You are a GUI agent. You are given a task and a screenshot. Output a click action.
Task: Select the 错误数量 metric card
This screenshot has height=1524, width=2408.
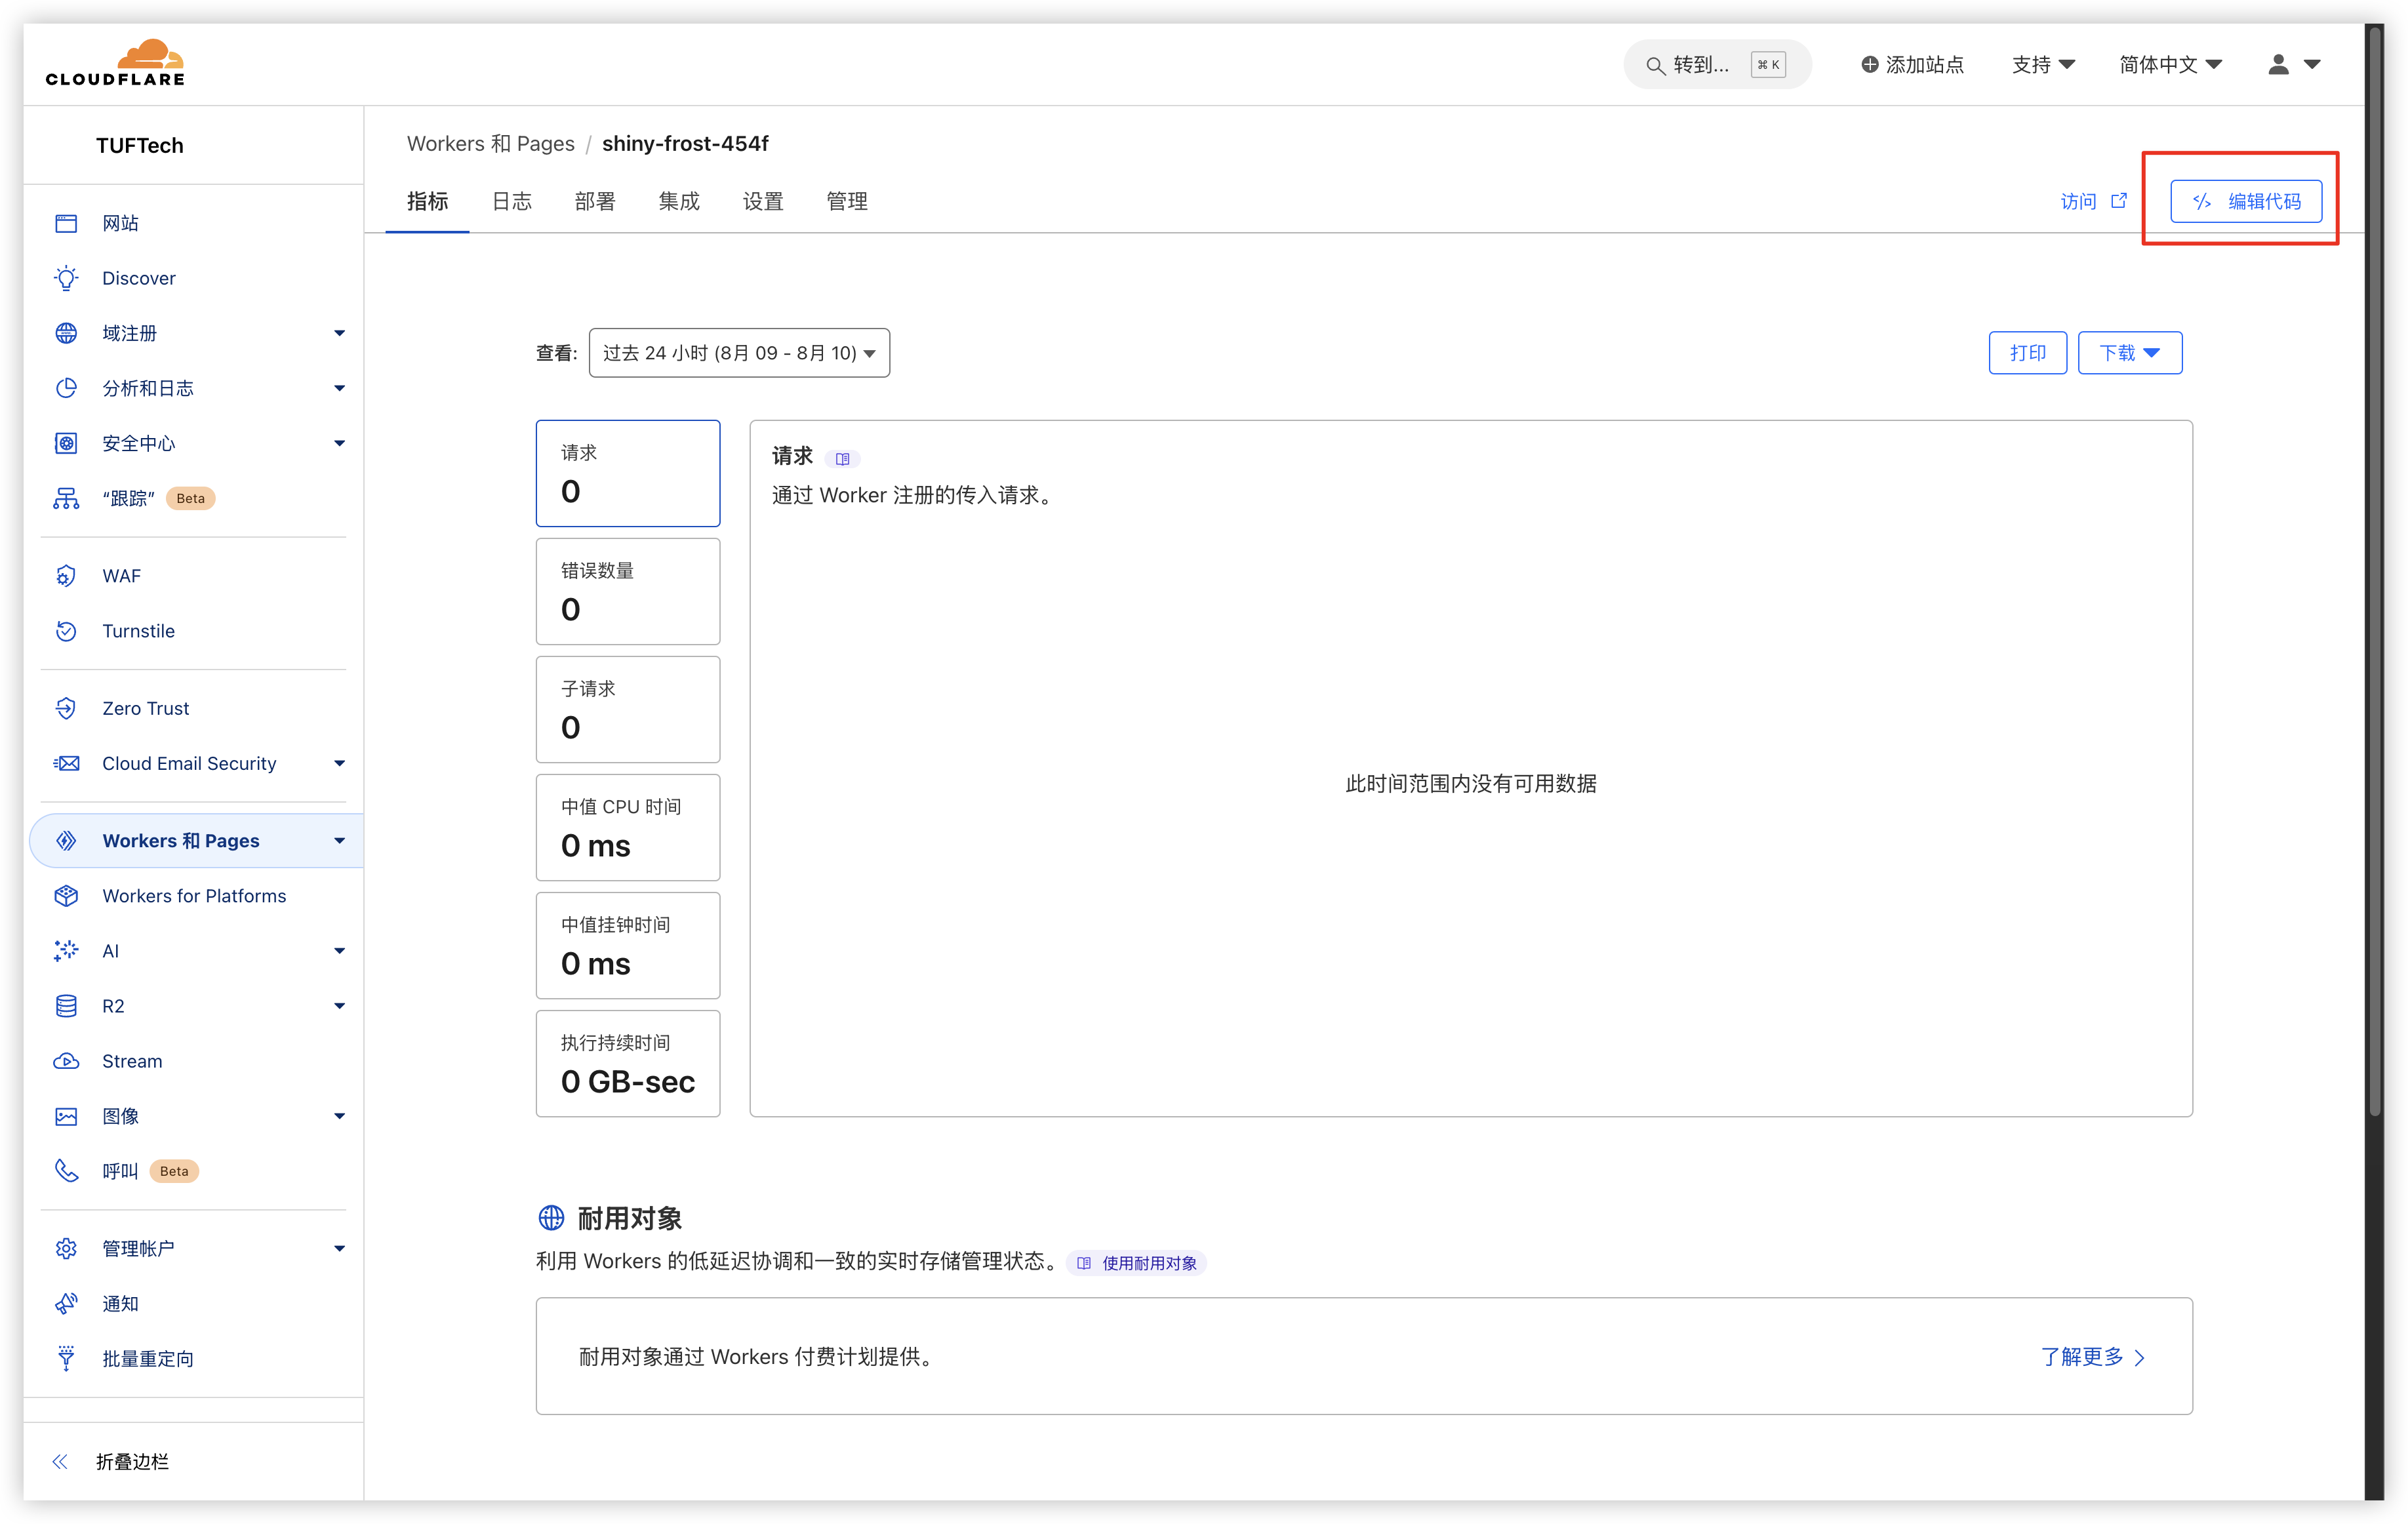(x=627, y=591)
